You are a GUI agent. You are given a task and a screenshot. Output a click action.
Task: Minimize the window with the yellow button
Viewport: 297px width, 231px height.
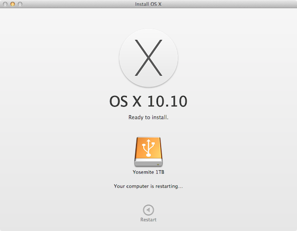(x=12, y=4)
